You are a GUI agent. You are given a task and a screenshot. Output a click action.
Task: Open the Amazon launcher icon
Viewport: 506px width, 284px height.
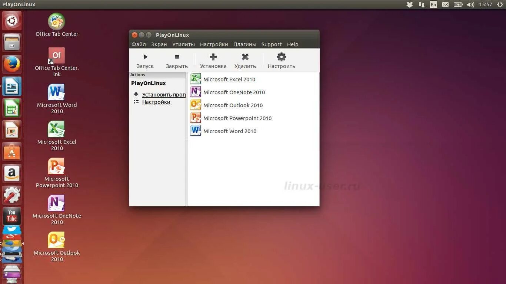click(x=12, y=173)
